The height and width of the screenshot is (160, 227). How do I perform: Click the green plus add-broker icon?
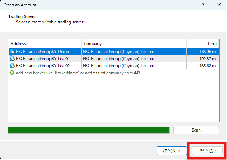[x=12, y=73]
